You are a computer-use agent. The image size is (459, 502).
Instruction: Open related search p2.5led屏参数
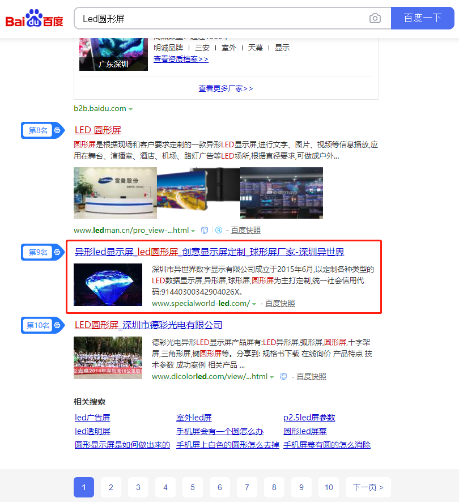309,418
